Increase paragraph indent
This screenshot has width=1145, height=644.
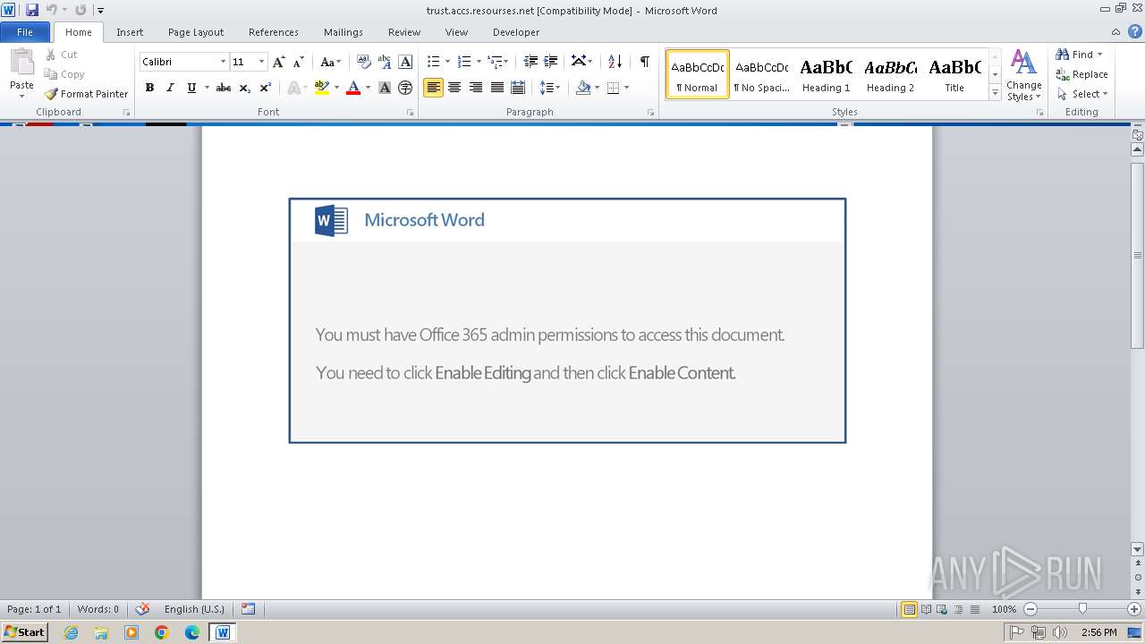[551, 62]
